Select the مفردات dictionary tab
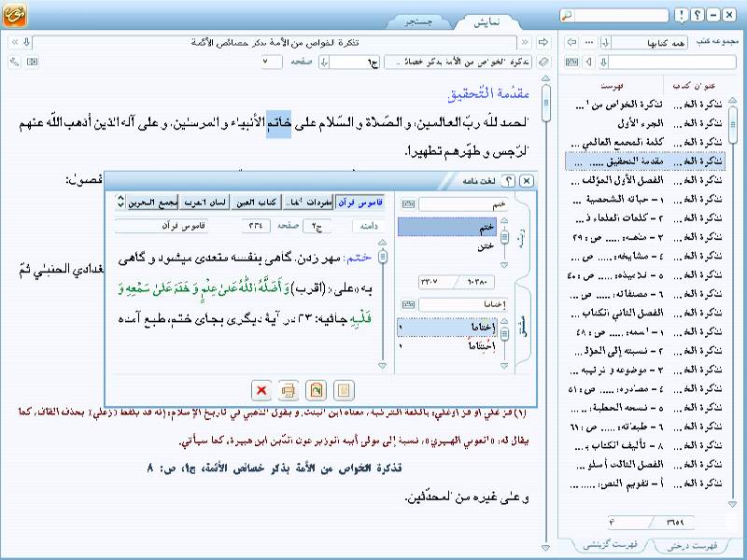The height and width of the screenshot is (560, 747). [x=309, y=203]
